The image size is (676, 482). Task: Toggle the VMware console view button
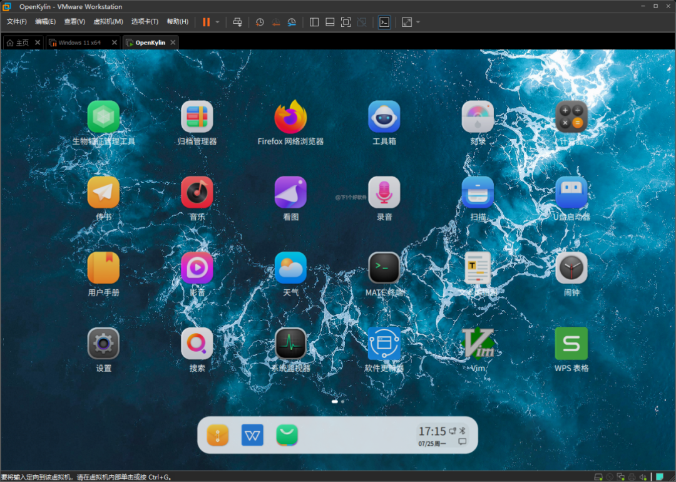click(x=384, y=22)
